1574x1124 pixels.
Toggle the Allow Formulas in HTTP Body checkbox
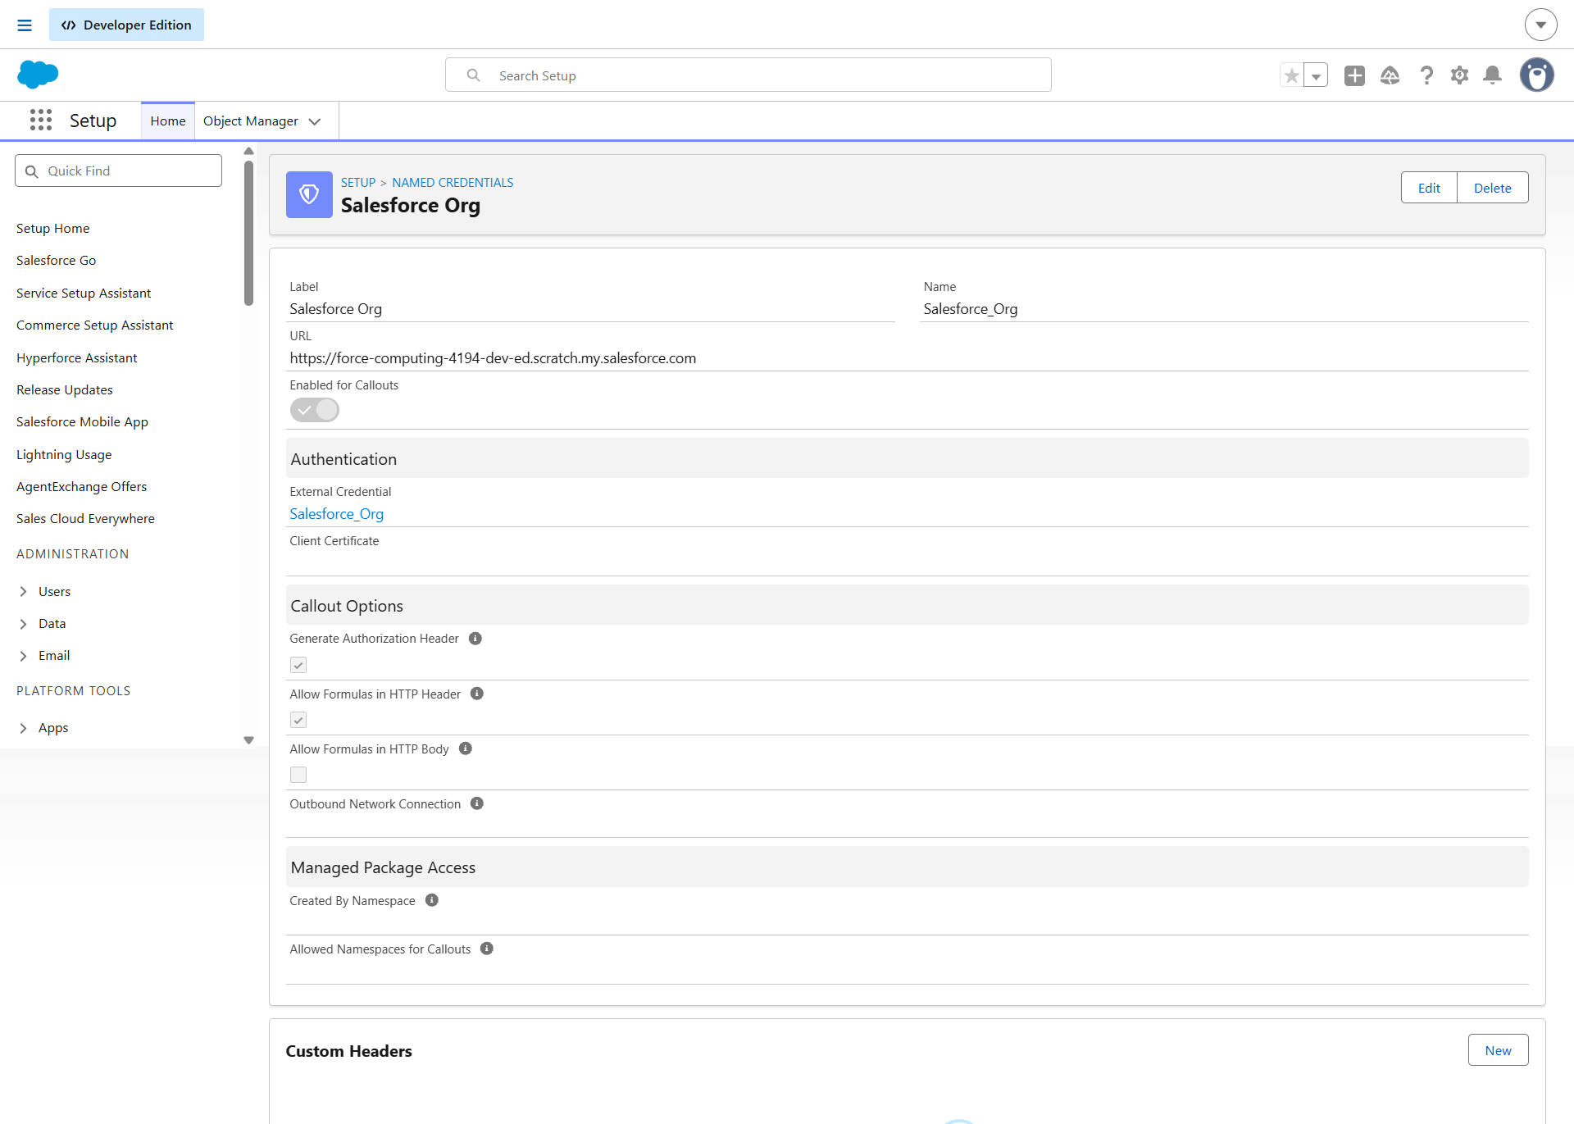(x=298, y=775)
